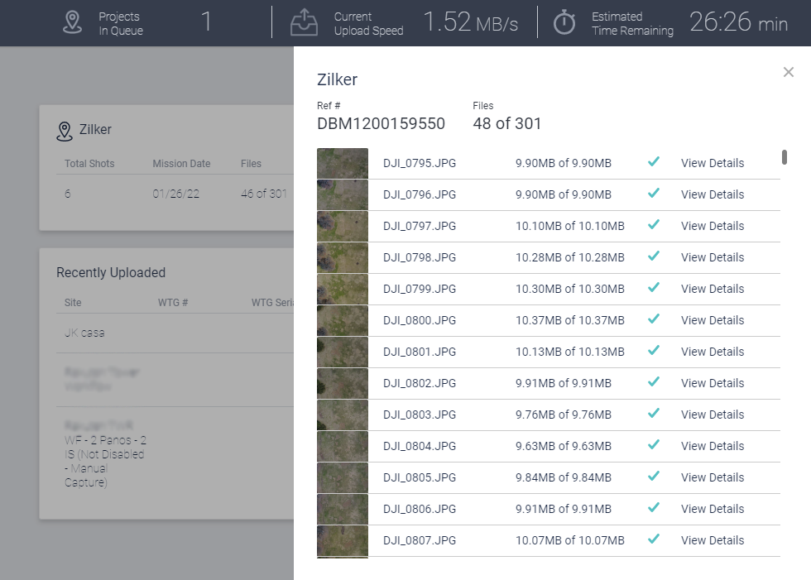Open the DJI_0802.JPG thumbnail
This screenshot has height=580, width=811.
343,384
